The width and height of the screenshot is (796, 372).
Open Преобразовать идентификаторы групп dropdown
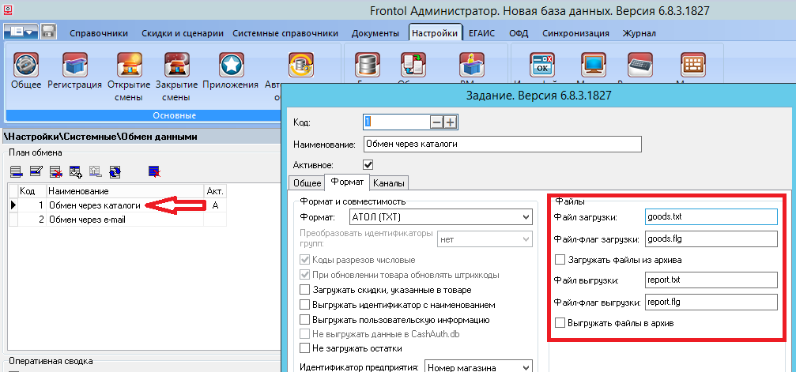485,239
